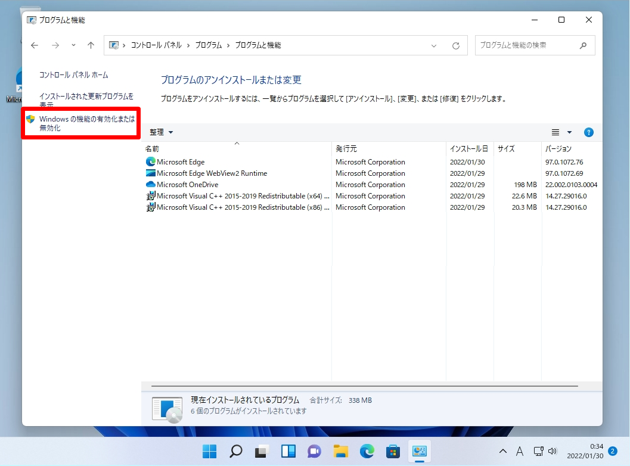Sort by the 名前 column header

tap(237, 148)
